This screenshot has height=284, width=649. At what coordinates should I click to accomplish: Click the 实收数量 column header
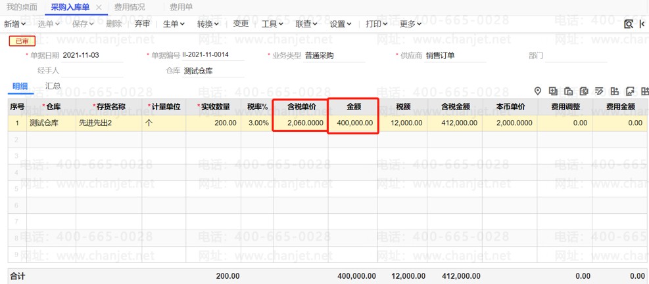pos(214,107)
